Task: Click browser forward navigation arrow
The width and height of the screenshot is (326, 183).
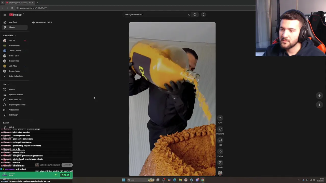Action: 7,8
